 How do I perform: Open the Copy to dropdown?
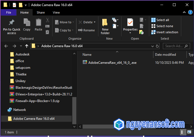(x=64, y=30)
